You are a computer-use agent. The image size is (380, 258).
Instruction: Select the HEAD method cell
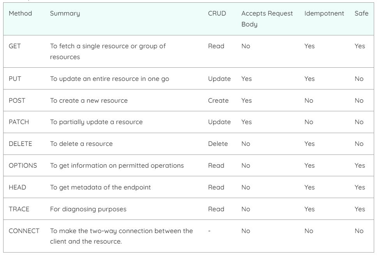pyautogui.click(x=18, y=187)
